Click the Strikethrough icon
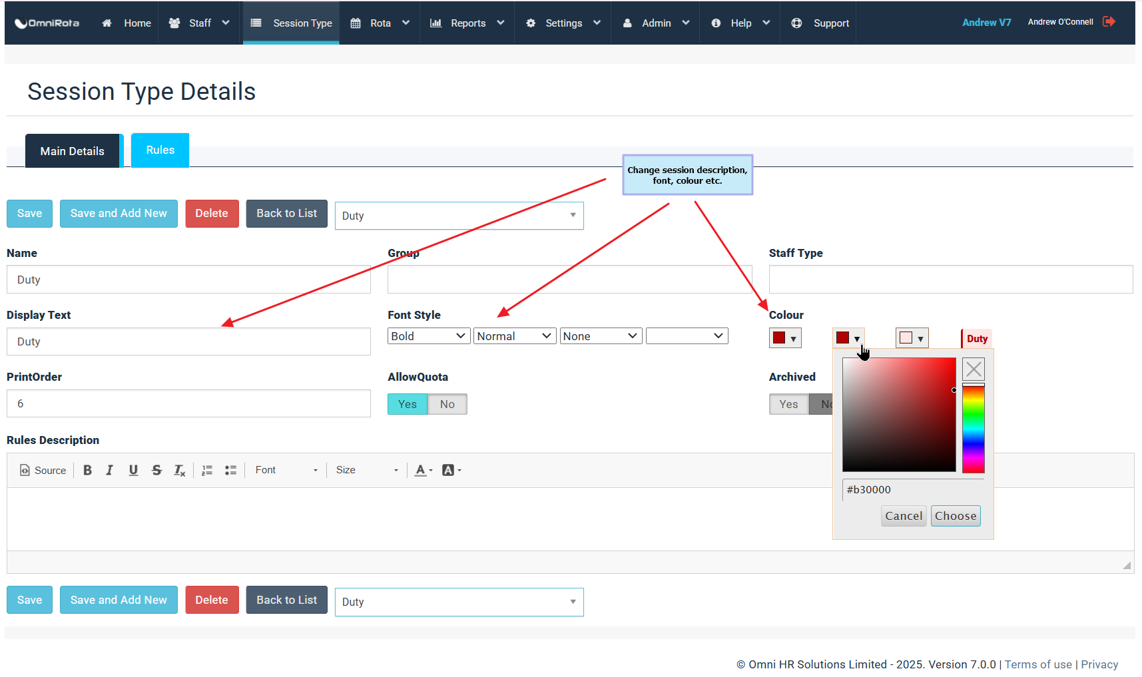Screen dimensions: 1142x677 pyautogui.click(x=156, y=470)
